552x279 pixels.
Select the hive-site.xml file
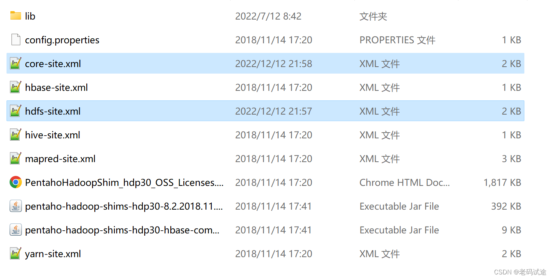[53, 135]
